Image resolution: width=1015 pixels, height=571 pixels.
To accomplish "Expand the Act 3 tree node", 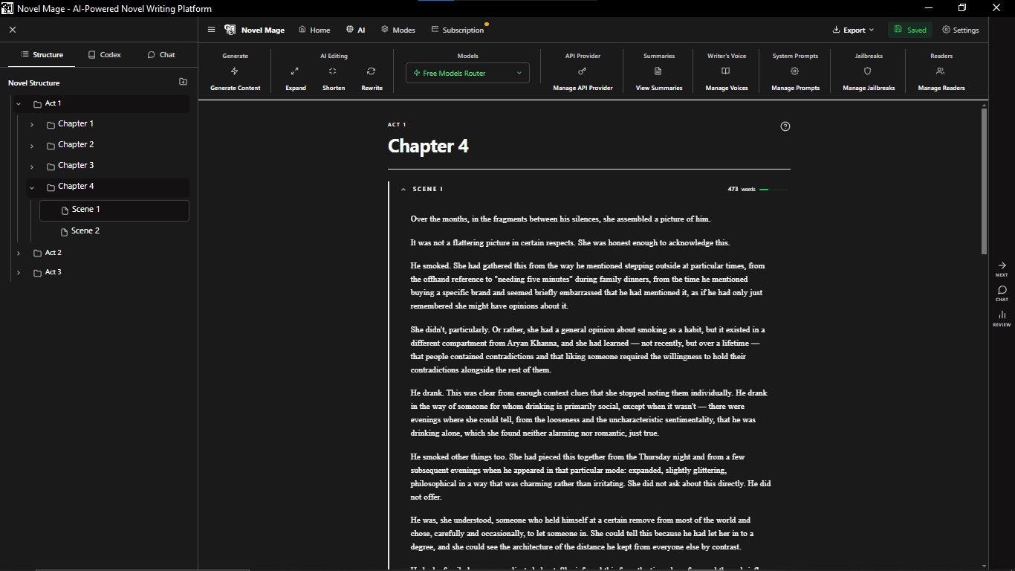I will [x=19, y=273].
